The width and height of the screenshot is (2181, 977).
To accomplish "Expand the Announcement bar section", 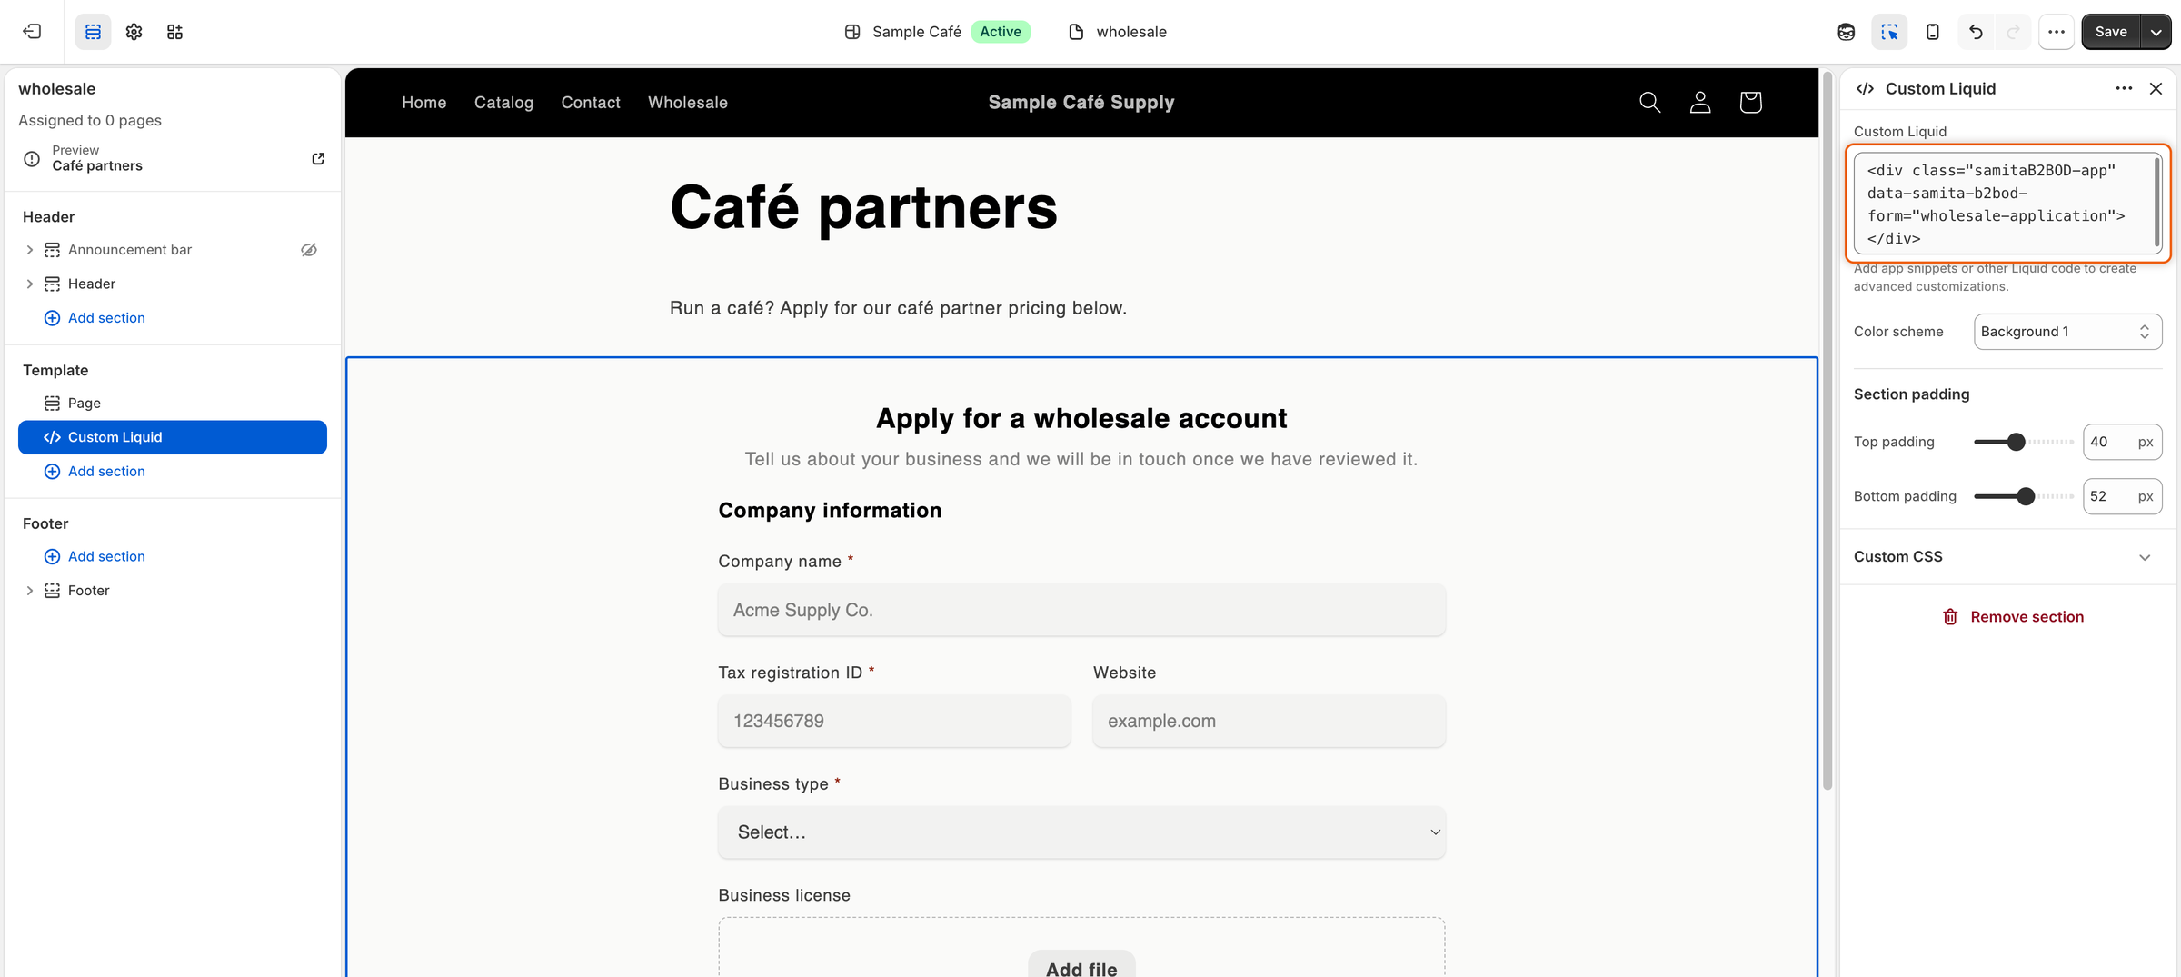I will (x=29, y=250).
